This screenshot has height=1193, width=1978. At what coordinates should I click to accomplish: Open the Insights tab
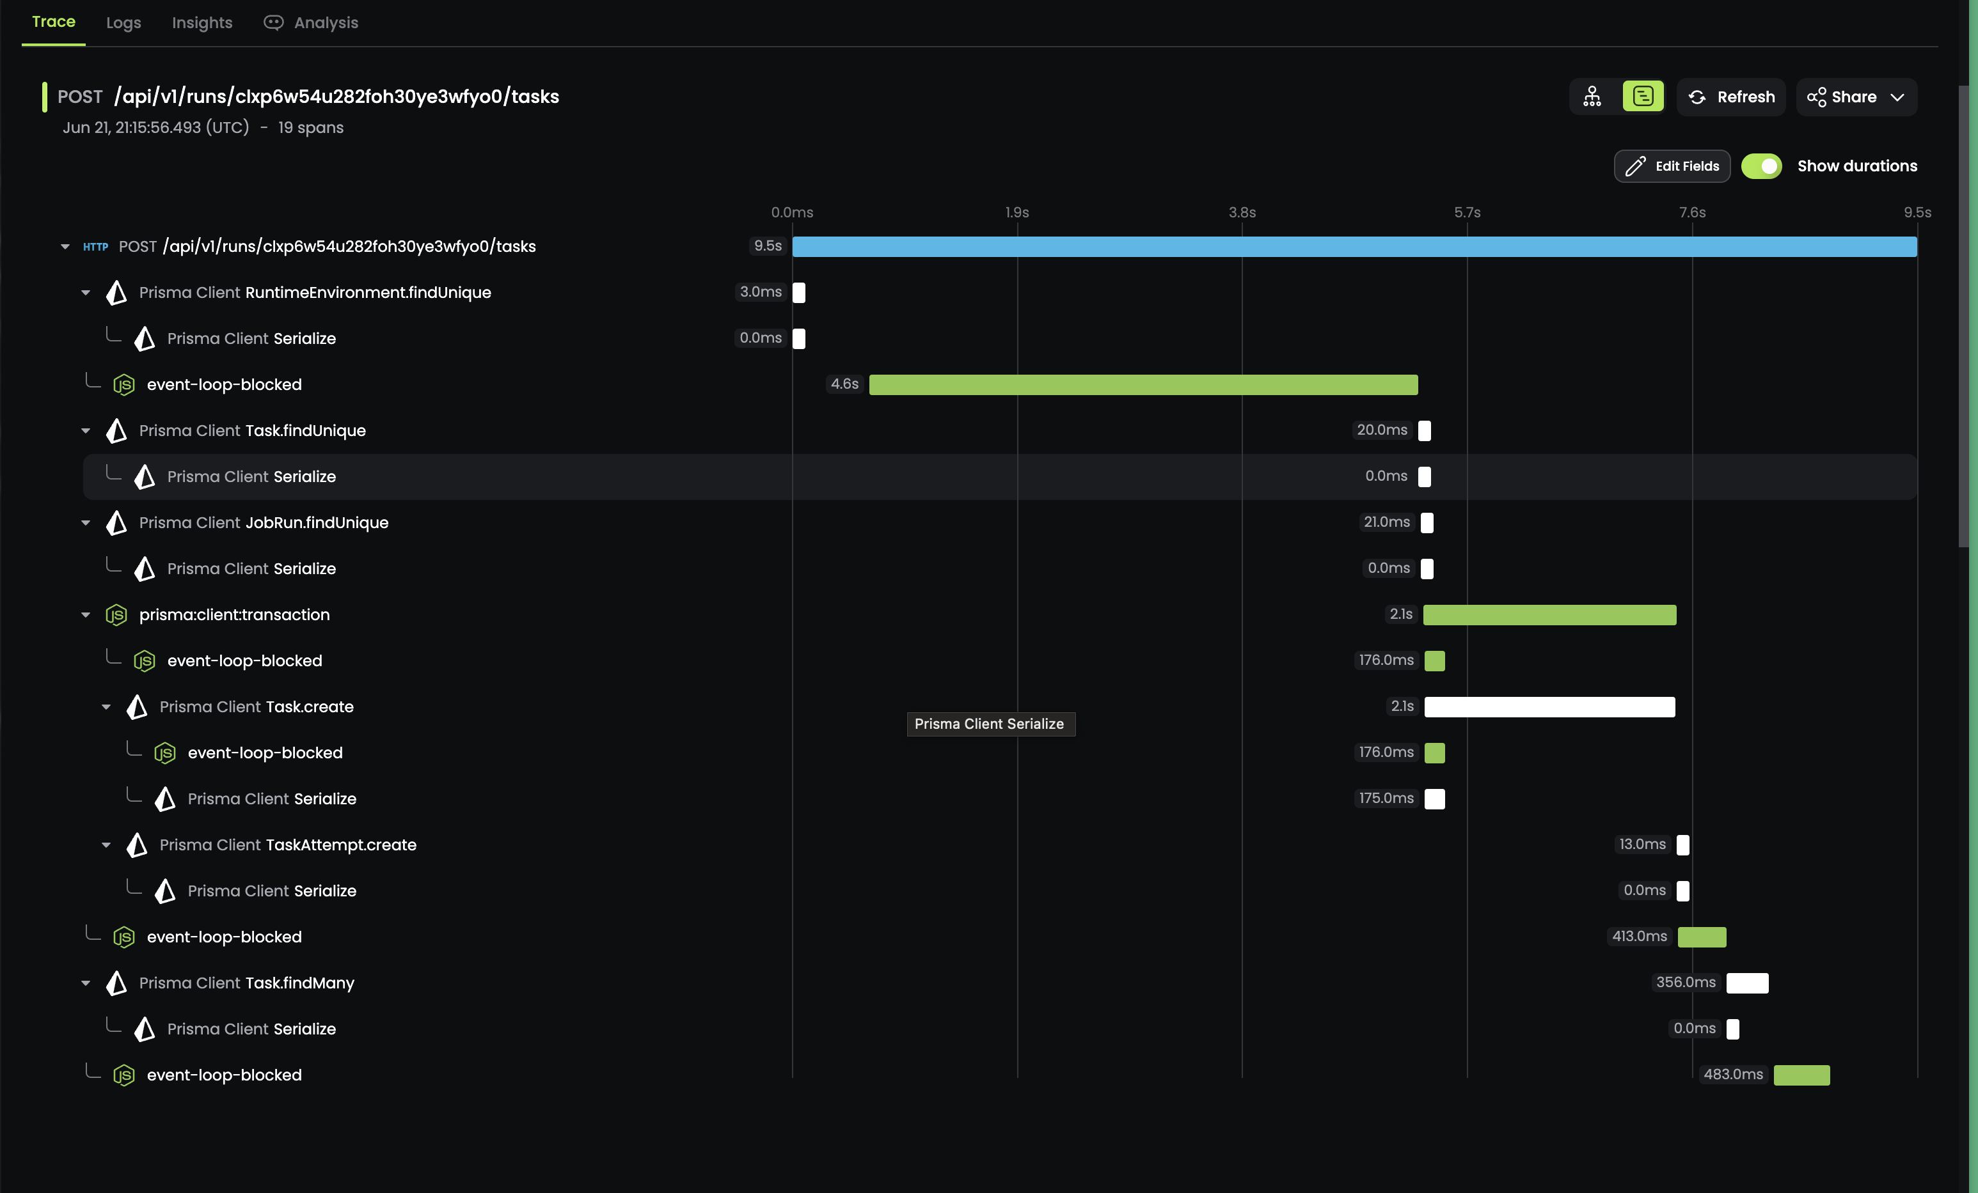click(202, 22)
